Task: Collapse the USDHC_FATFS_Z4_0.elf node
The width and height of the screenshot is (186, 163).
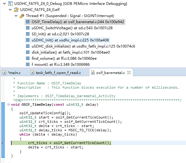Action: coord(10,10)
